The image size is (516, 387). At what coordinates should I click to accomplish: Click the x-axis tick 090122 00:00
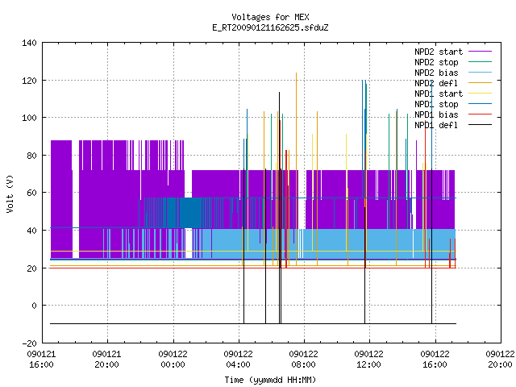coord(173,360)
